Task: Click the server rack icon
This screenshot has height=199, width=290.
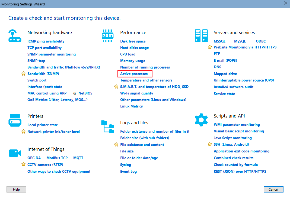Action: tap(201, 36)
